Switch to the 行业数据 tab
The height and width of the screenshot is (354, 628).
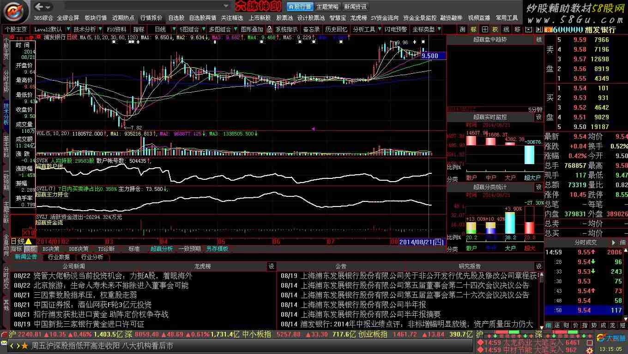point(59,257)
